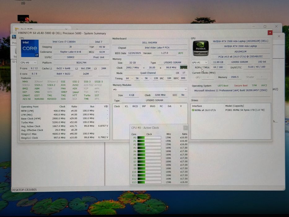Maximize the rearmost window
The image size is (289, 217).
click(265, 27)
